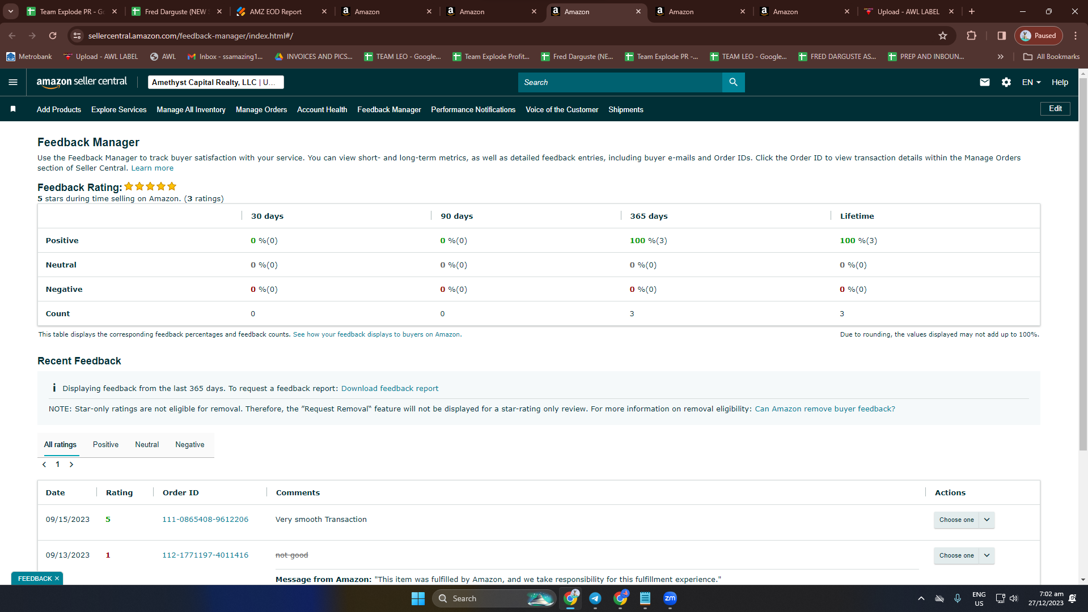The image size is (1088, 612).
Task: Open the volume tray icon
Action: [1014, 598]
